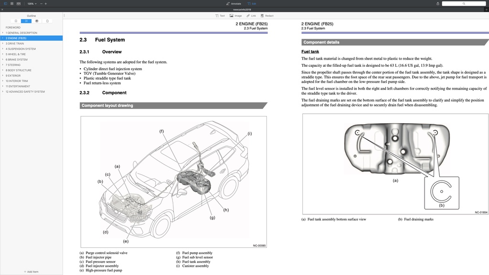Expand the 2 ENGINE (FB25) outline entry

(4, 38)
